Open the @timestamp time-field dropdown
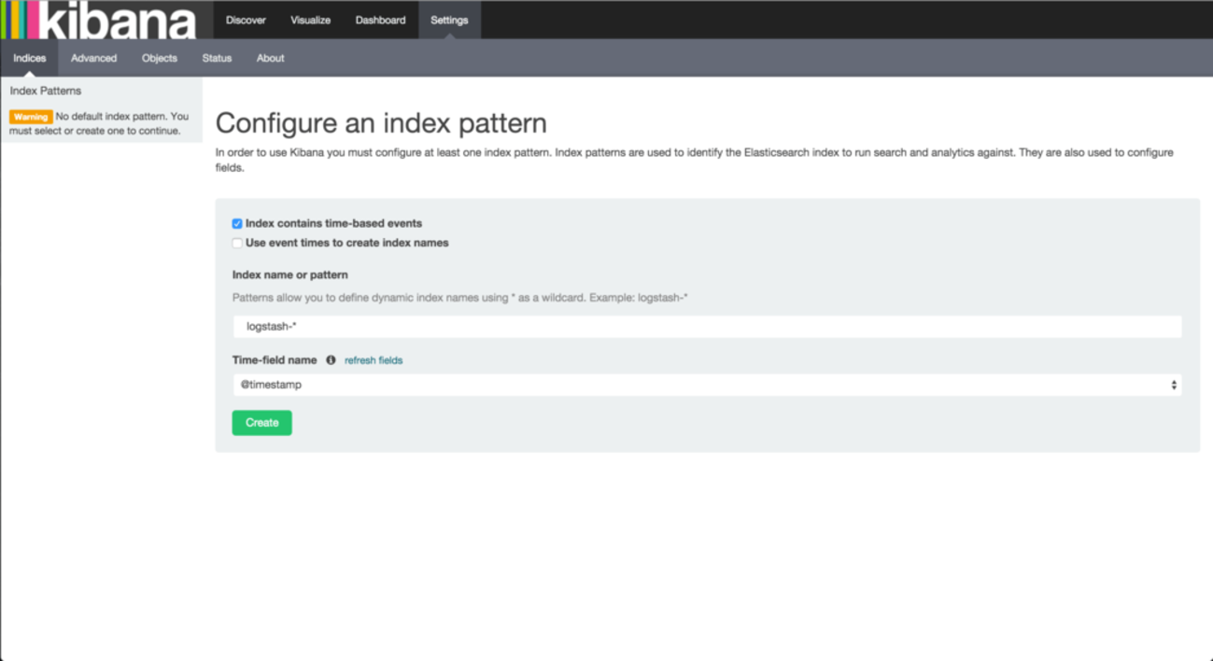 (706, 385)
